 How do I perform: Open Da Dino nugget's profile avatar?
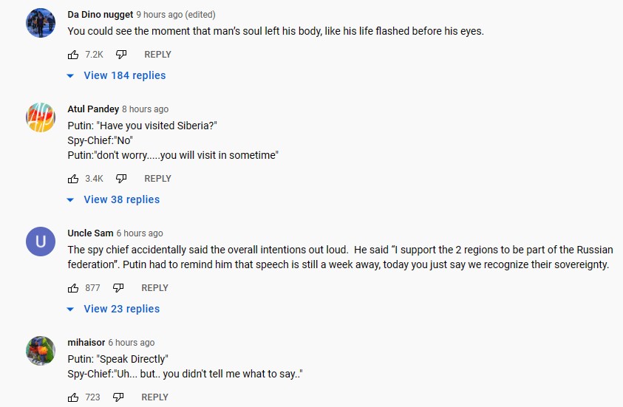[x=41, y=23]
